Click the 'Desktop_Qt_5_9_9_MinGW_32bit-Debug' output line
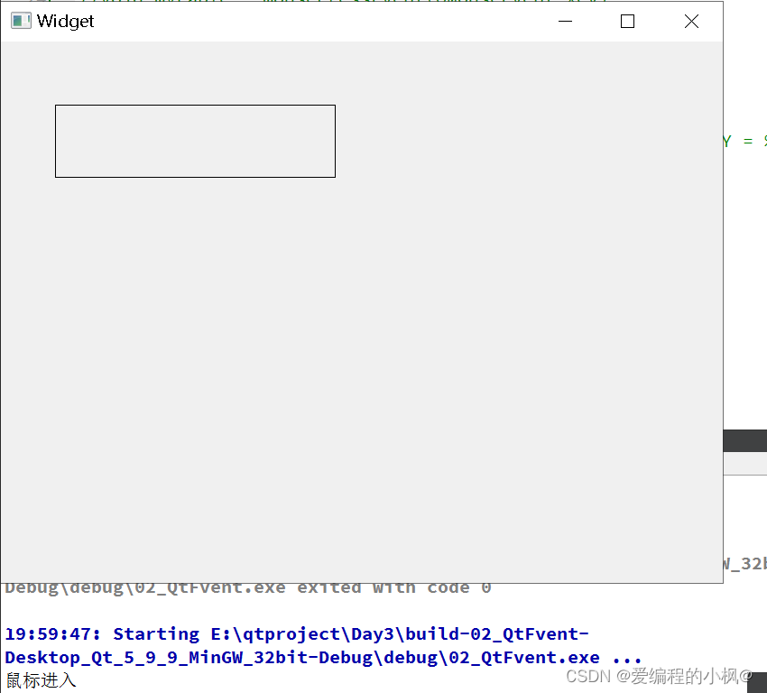This screenshot has height=693, width=767. (x=323, y=658)
